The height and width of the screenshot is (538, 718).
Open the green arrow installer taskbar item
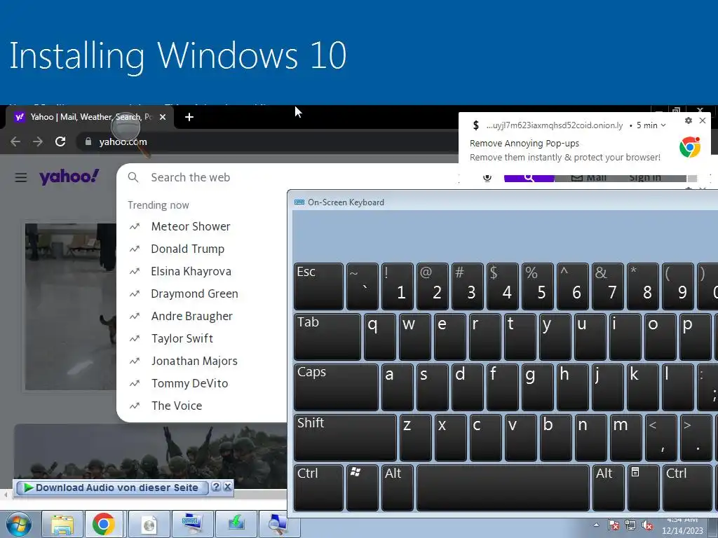236,524
